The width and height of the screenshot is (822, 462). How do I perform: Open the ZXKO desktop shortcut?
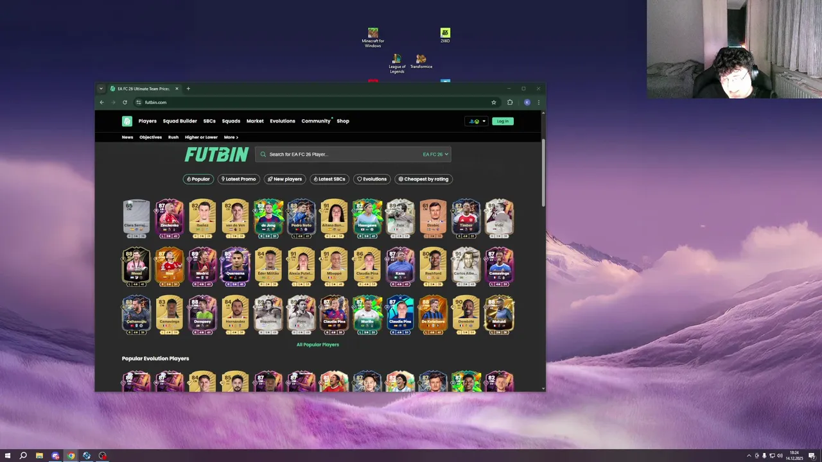[445, 35]
